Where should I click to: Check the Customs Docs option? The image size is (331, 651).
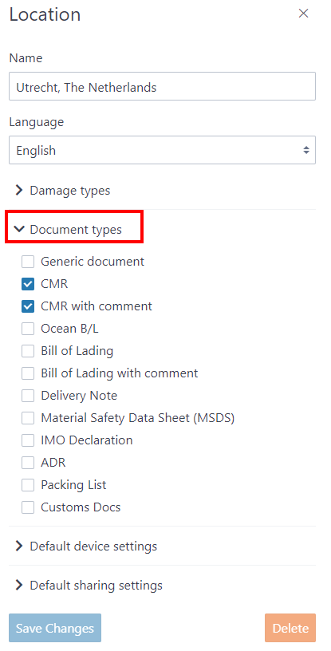coord(28,507)
